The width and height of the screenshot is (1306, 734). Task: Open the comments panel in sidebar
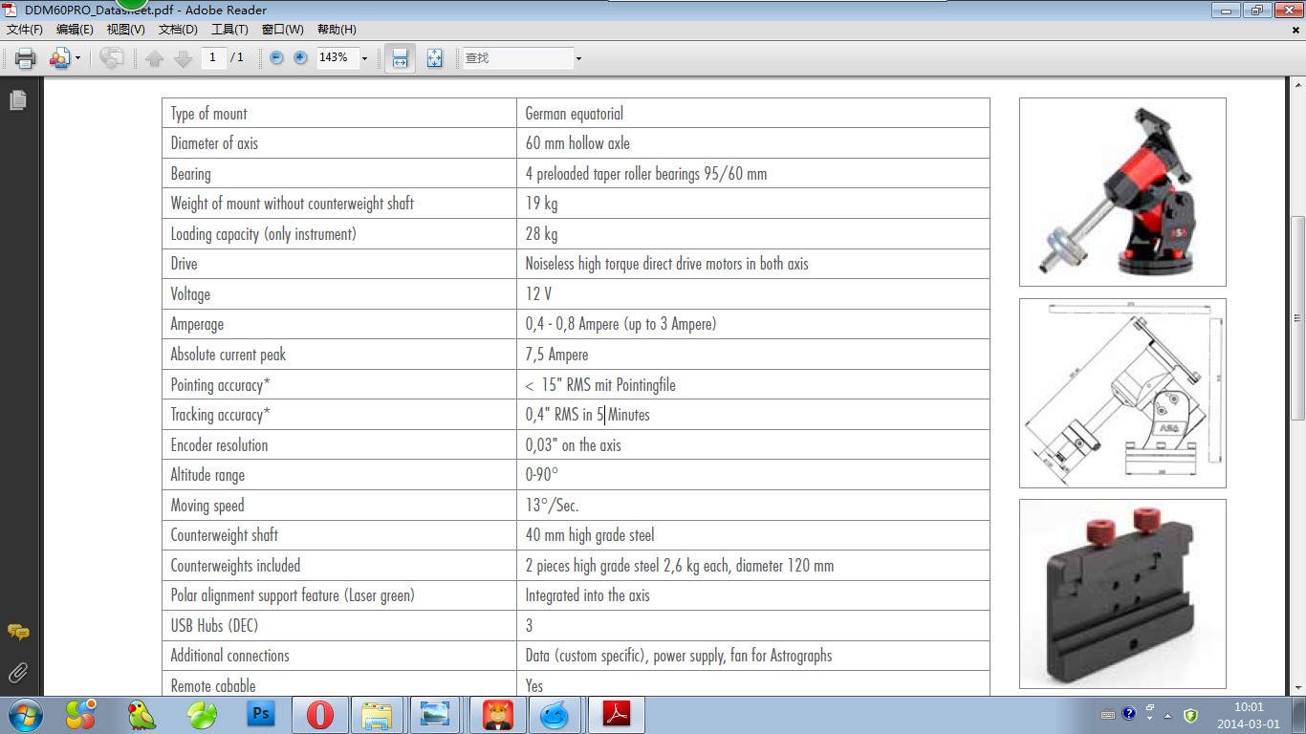[x=17, y=633]
